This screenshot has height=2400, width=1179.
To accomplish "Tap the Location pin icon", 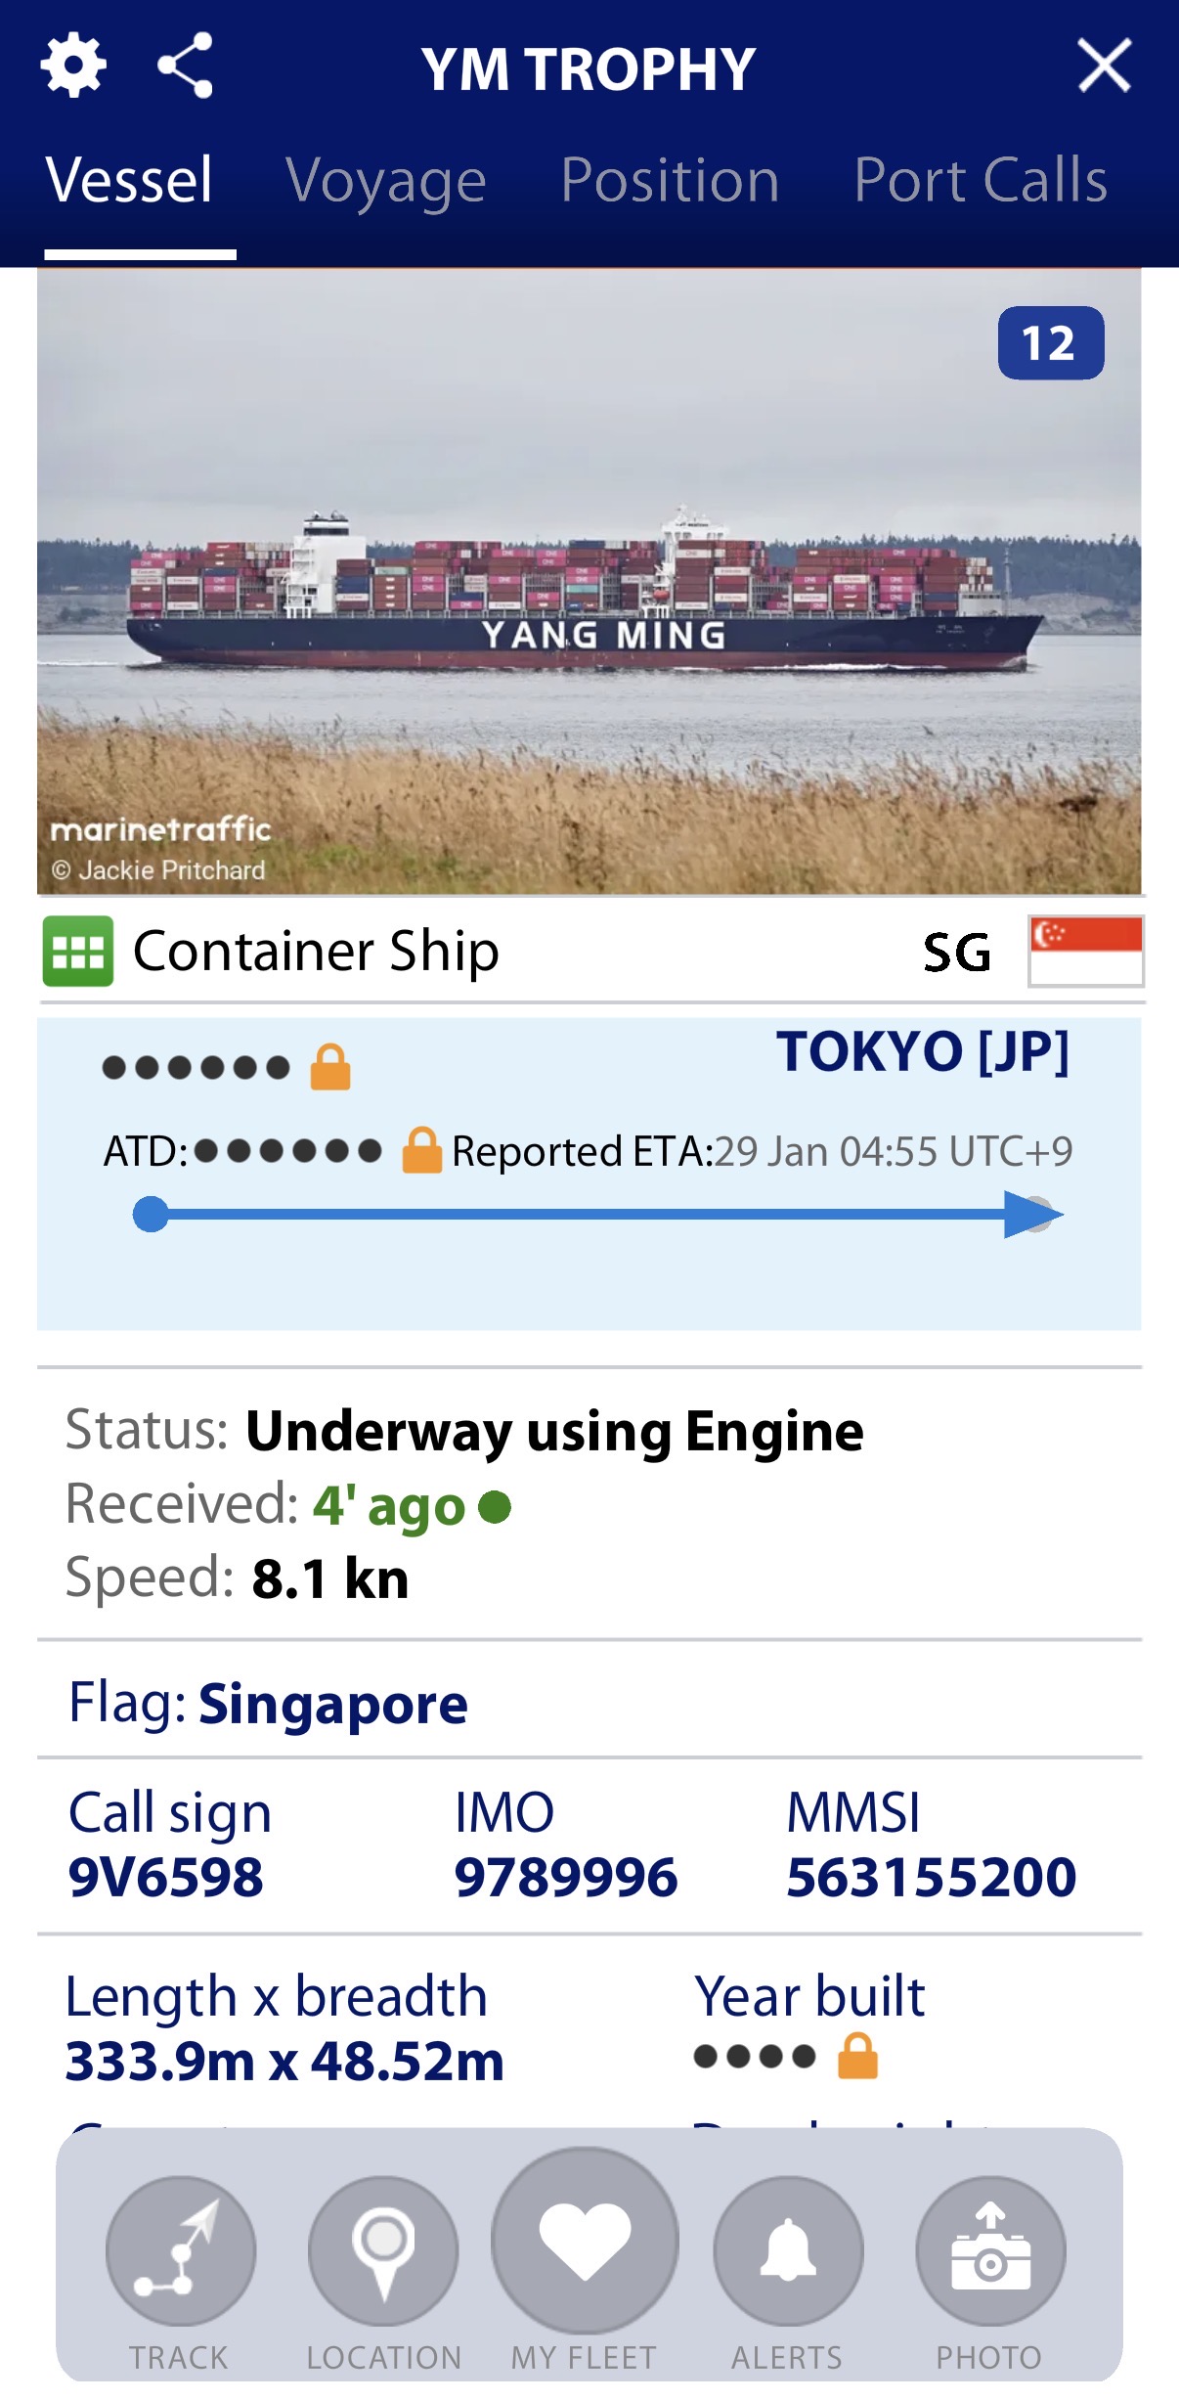I will tap(383, 2249).
